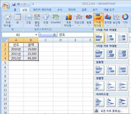Select the clustered horizontal cylinder chart
131x114 pixels.
(x=100, y=70)
